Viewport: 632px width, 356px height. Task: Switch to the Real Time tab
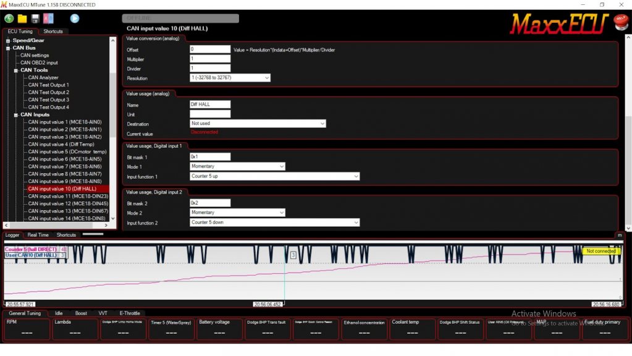[38, 235]
